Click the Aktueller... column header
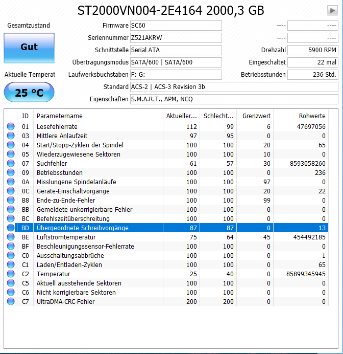The image size is (343, 354). click(182, 116)
